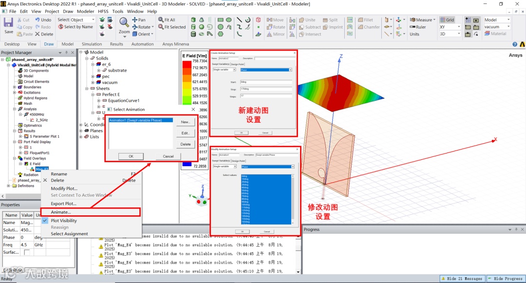The image size is (526, 283).
Task: Toggle the Grid display button
Action: tap(447, 20)
